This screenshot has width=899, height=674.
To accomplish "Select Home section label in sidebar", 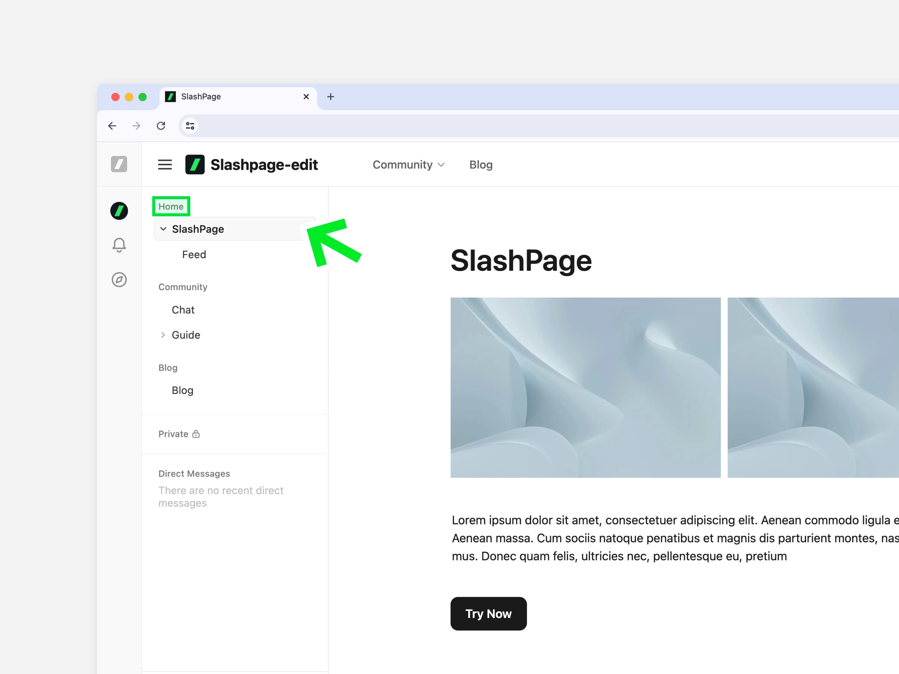I will click(171, 206).
